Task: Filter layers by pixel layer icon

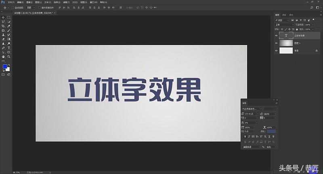Action: point(292,20)
